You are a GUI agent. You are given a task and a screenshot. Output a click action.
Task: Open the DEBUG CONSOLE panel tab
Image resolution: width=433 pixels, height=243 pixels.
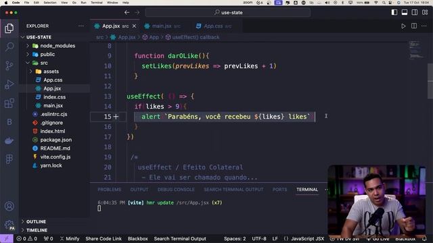(176, 190)
